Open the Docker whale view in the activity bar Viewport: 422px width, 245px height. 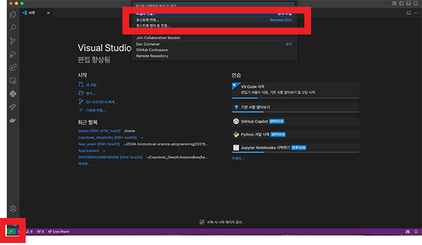click(13, 120)
